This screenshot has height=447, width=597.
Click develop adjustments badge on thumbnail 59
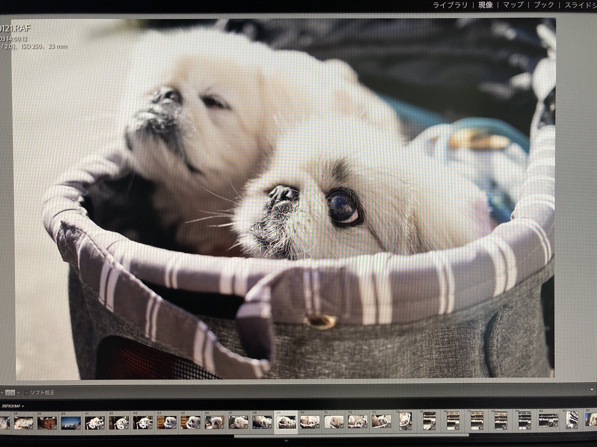coord(54,427)
